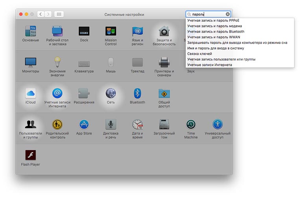Select Запрашивать пароль для вывода компьютера
This screenshot has height=197, width=299.
point(240,43)
